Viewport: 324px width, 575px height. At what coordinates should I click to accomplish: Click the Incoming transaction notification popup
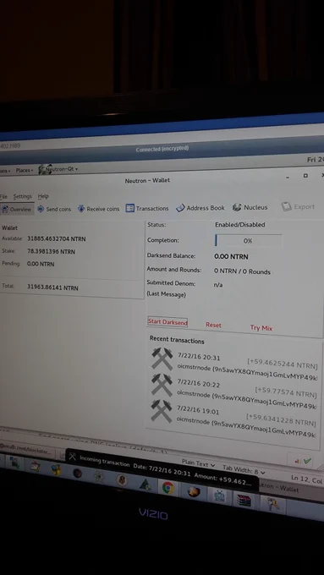[x=162, y=470]
